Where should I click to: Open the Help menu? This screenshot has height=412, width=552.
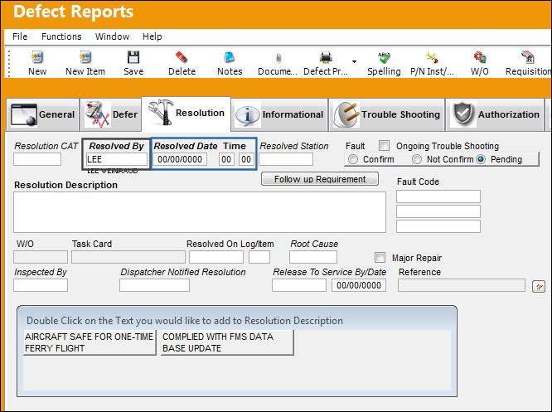coord(152,36)
